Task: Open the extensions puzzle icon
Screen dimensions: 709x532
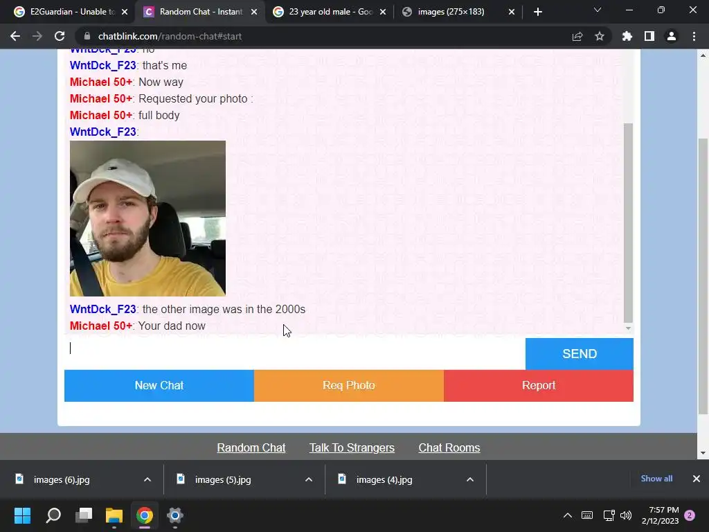Action: pyautogui.click(x=627, y=36)
